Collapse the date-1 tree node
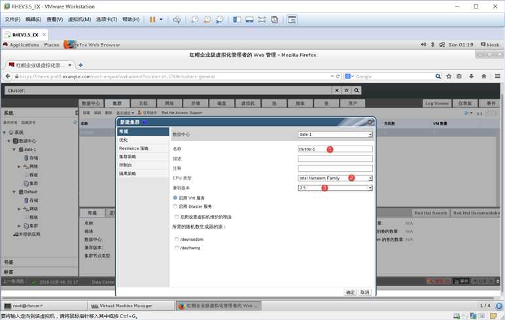Image resolution: width=505 pixels, height=320 pixels. pyautogui.click(x=14, y=150)
